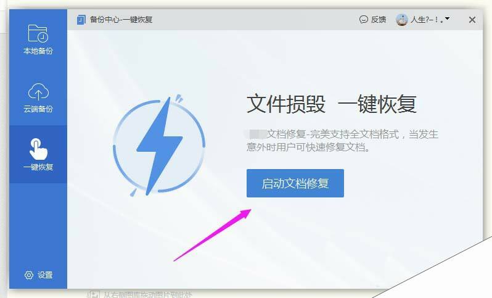Click the large lightning bolt graphic
This screenshot has width=492, height=298.
(x=159, y=145)
